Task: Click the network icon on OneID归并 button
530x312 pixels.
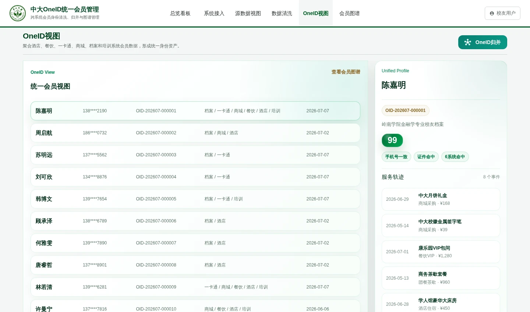Action: click(x=468, y=42)
